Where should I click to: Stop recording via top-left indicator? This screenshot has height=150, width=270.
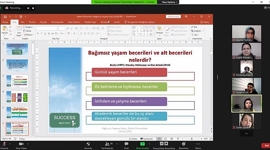coord(33,8)
